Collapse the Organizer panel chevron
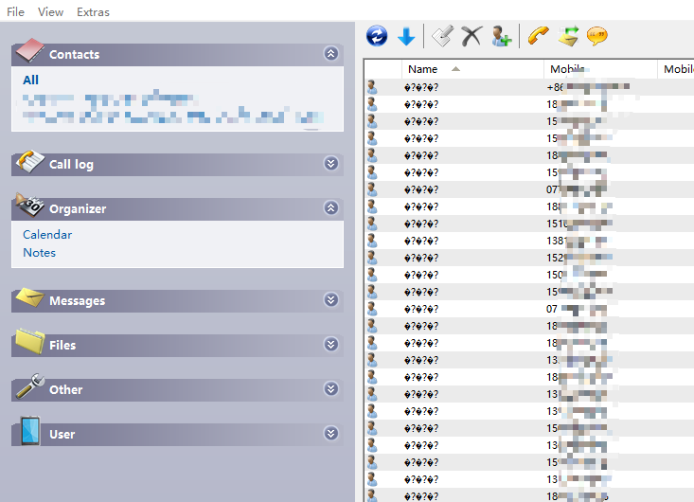Viewport: 694px width, 502px height. point(330,208)
